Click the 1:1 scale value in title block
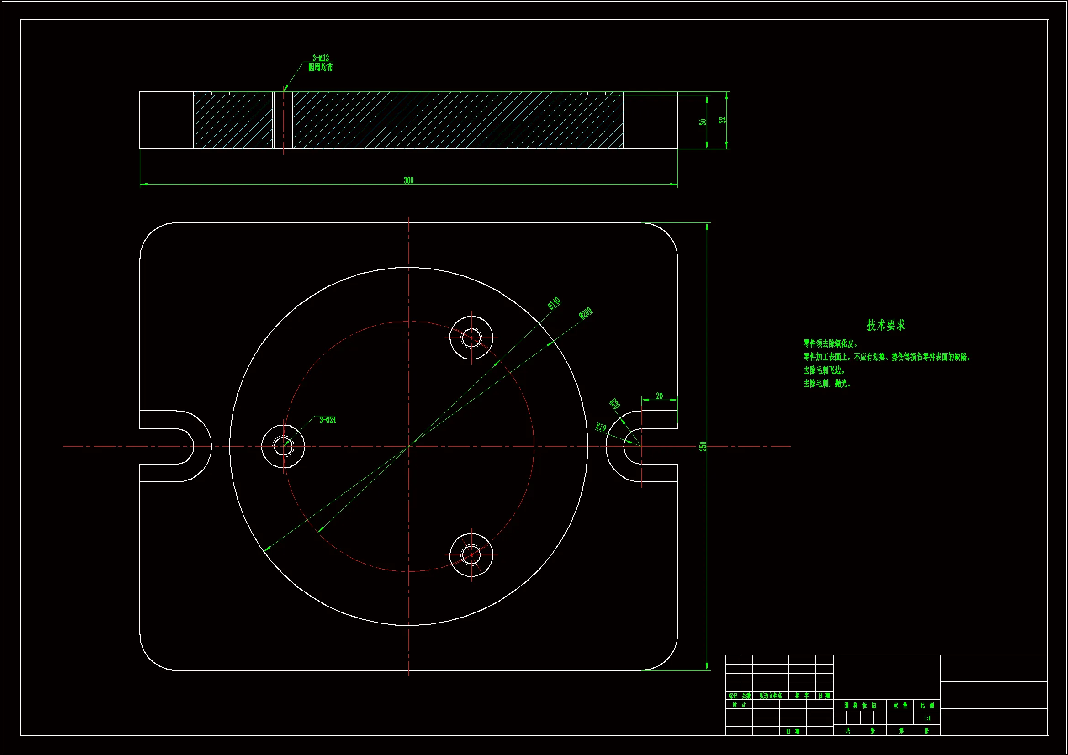The width and height of the screenshot is (1068, 755). tap(927, 718)
